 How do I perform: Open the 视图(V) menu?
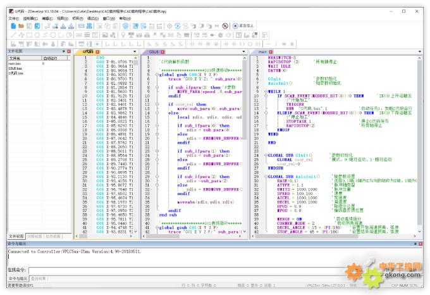[x=62, y=18]
